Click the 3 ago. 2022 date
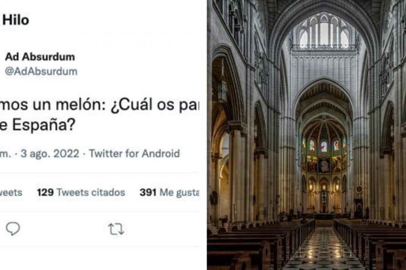Image resolution: width=406 pixels, height=270 pixels. click(50, 154)
